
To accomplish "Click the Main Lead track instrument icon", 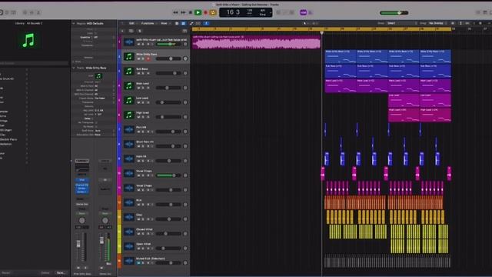I will point(128,85).
